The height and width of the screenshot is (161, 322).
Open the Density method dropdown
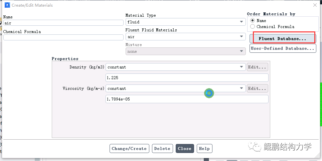(x=176, y=67)
